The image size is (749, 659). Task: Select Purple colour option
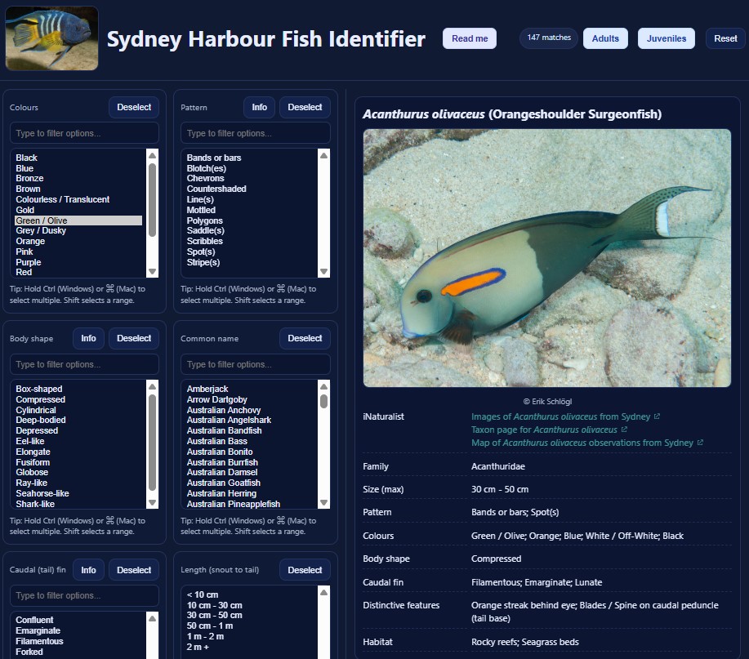(x=78, y=262)
